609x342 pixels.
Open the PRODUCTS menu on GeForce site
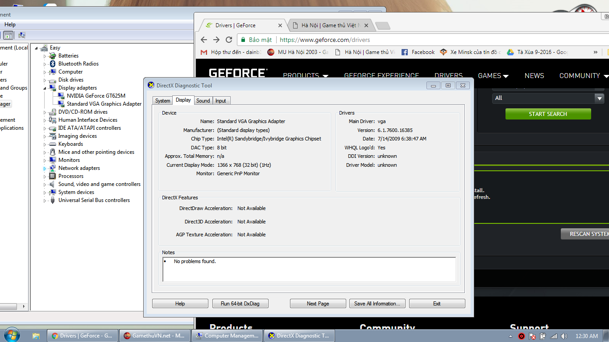306,76
